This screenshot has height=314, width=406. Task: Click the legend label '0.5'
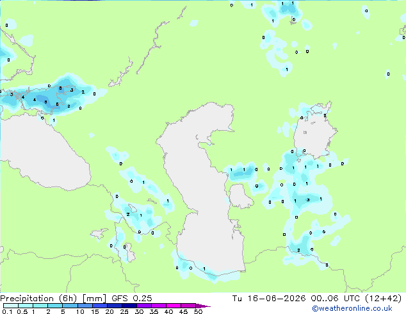tap(22, 311)
